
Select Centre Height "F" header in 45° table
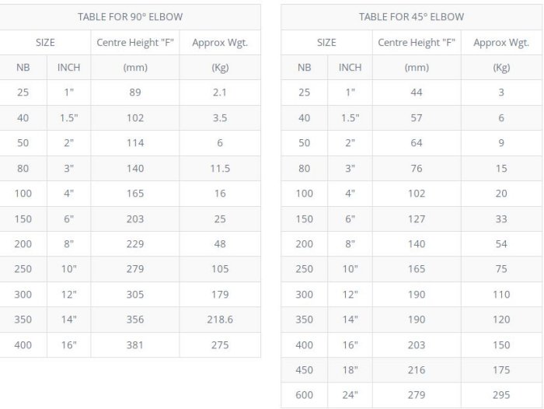coord(417,42)
